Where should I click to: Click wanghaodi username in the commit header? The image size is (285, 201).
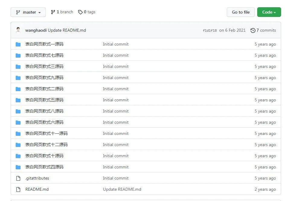pyautogui.click(x=36, y=30)
